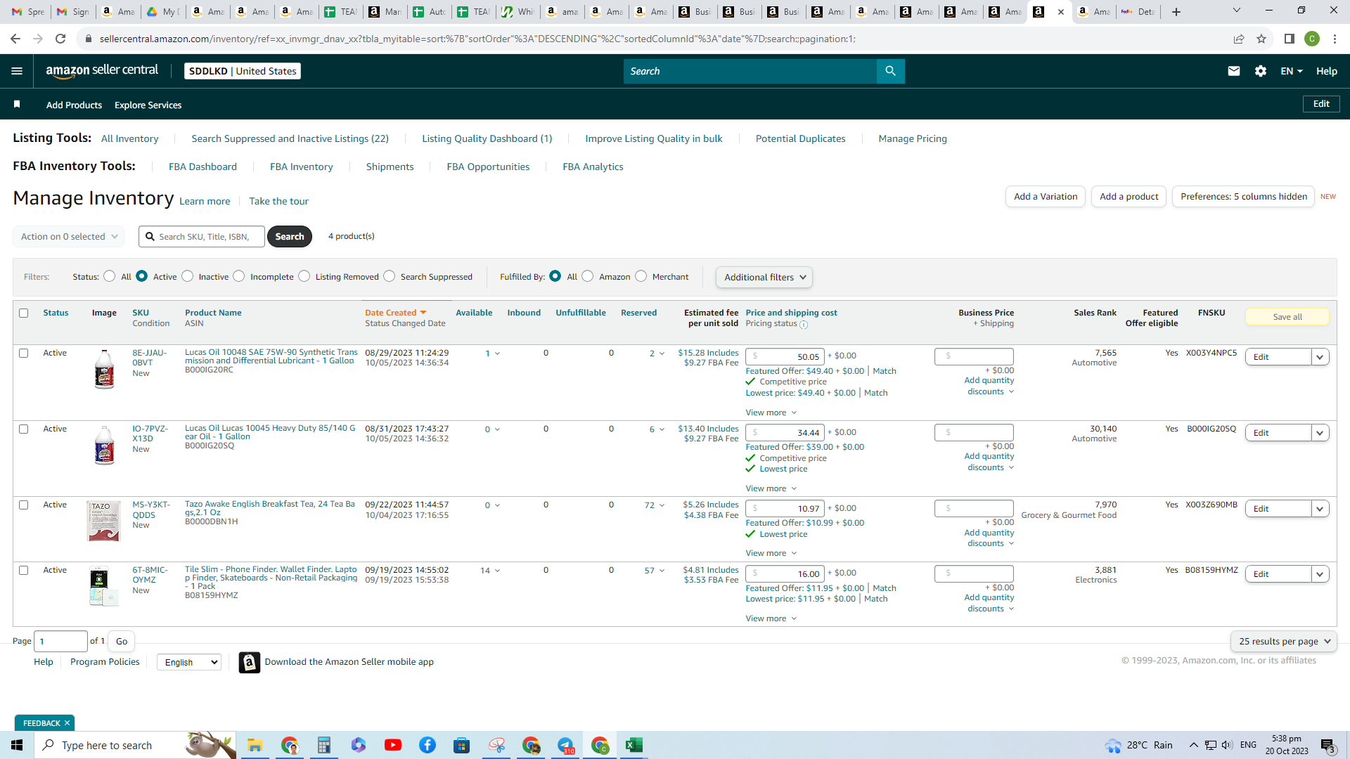Select the Incomplete status radio button
This screenshot has height=759, width=1350.
pyautogui.click(x=239, y=276)
